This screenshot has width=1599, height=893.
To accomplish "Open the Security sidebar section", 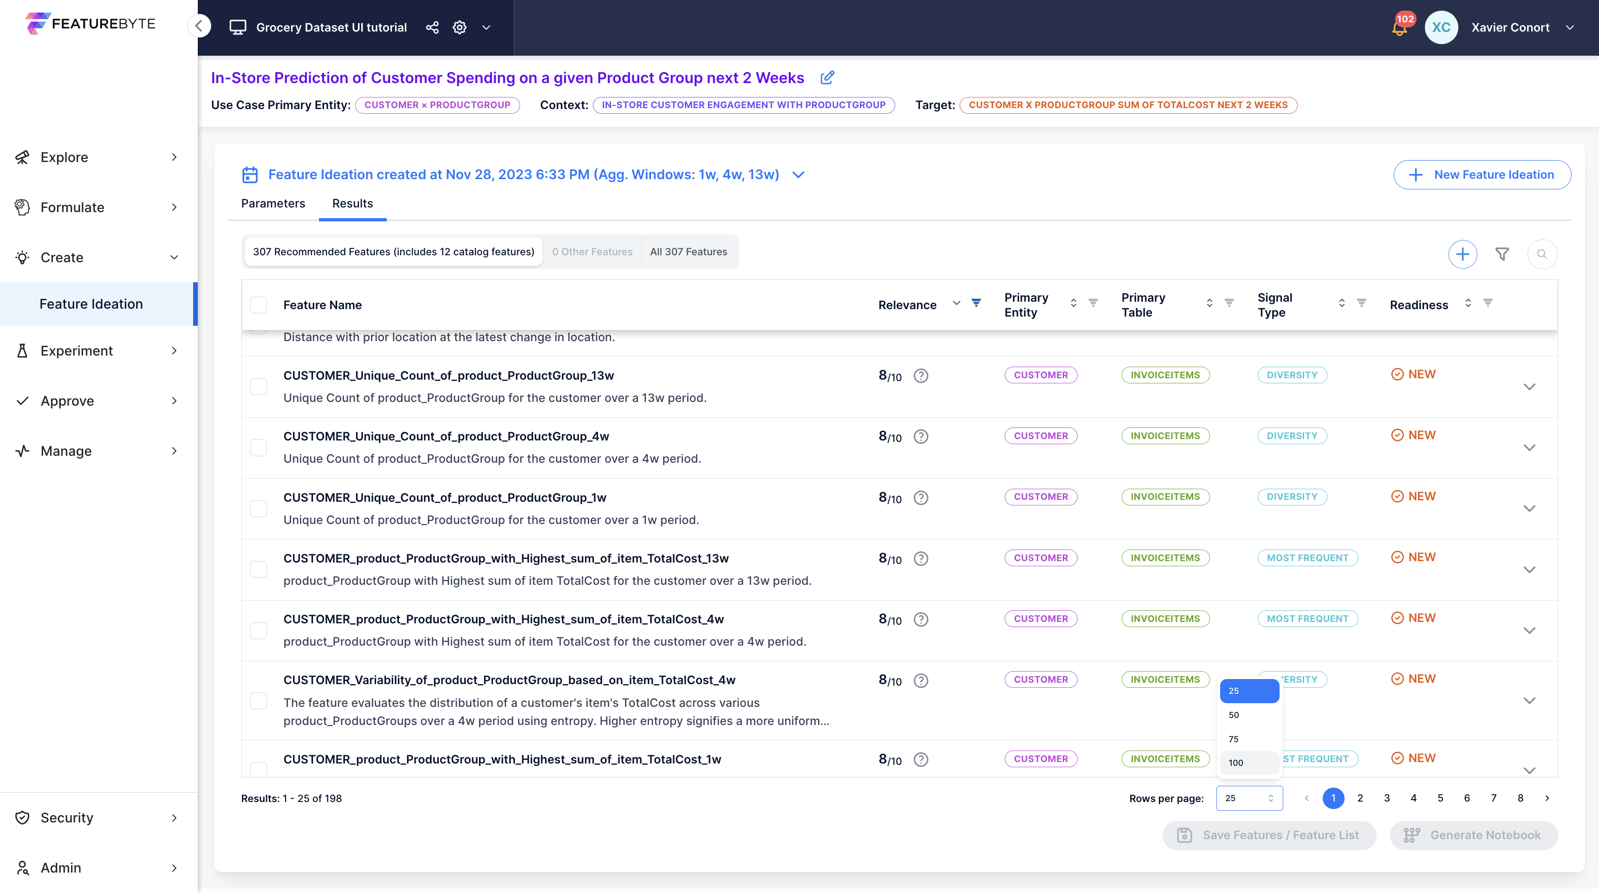I will pos(98,818).
